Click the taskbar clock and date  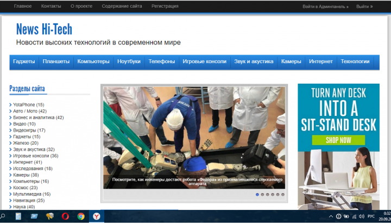coord(385,216)
